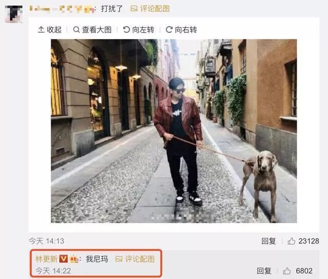
Task: Click the membership crown badge beside 林更新
Action: (x=74, y=259)
